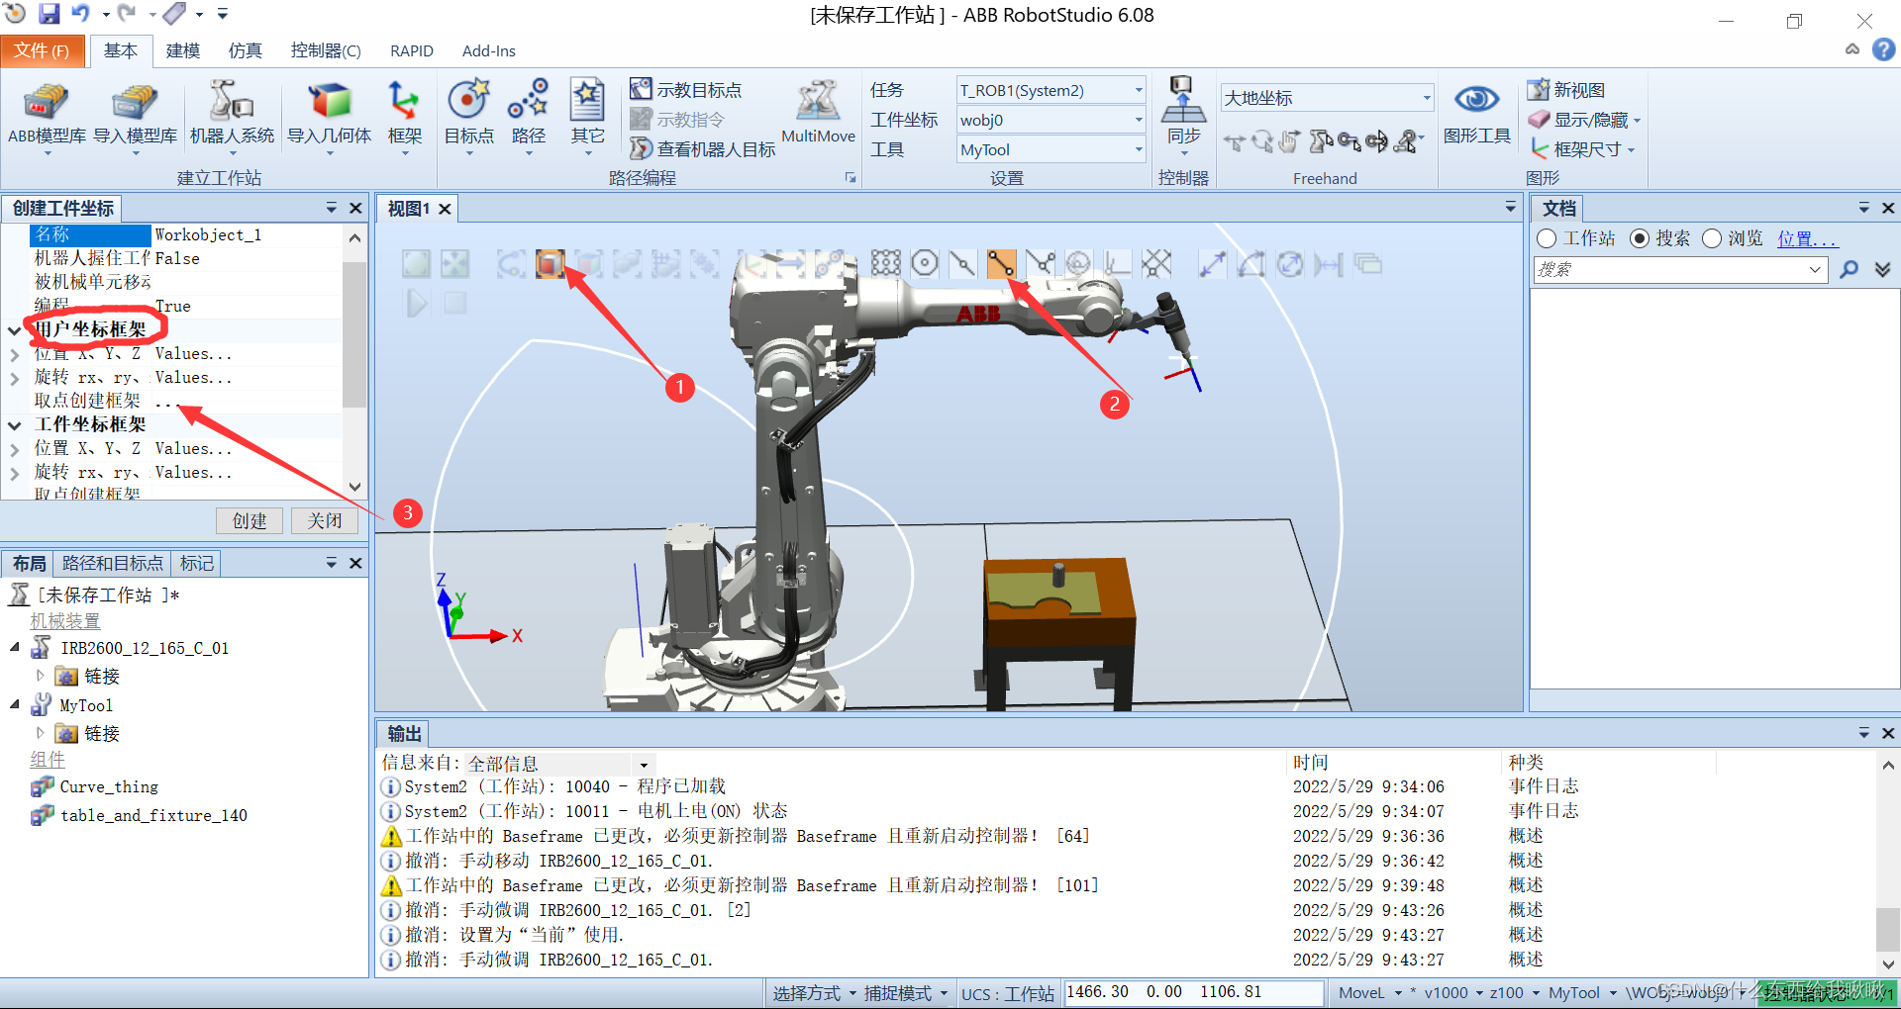Collapse the 工件坐标框架 section
Screen dimensions: 1901x1009
(x=15, y=424)
